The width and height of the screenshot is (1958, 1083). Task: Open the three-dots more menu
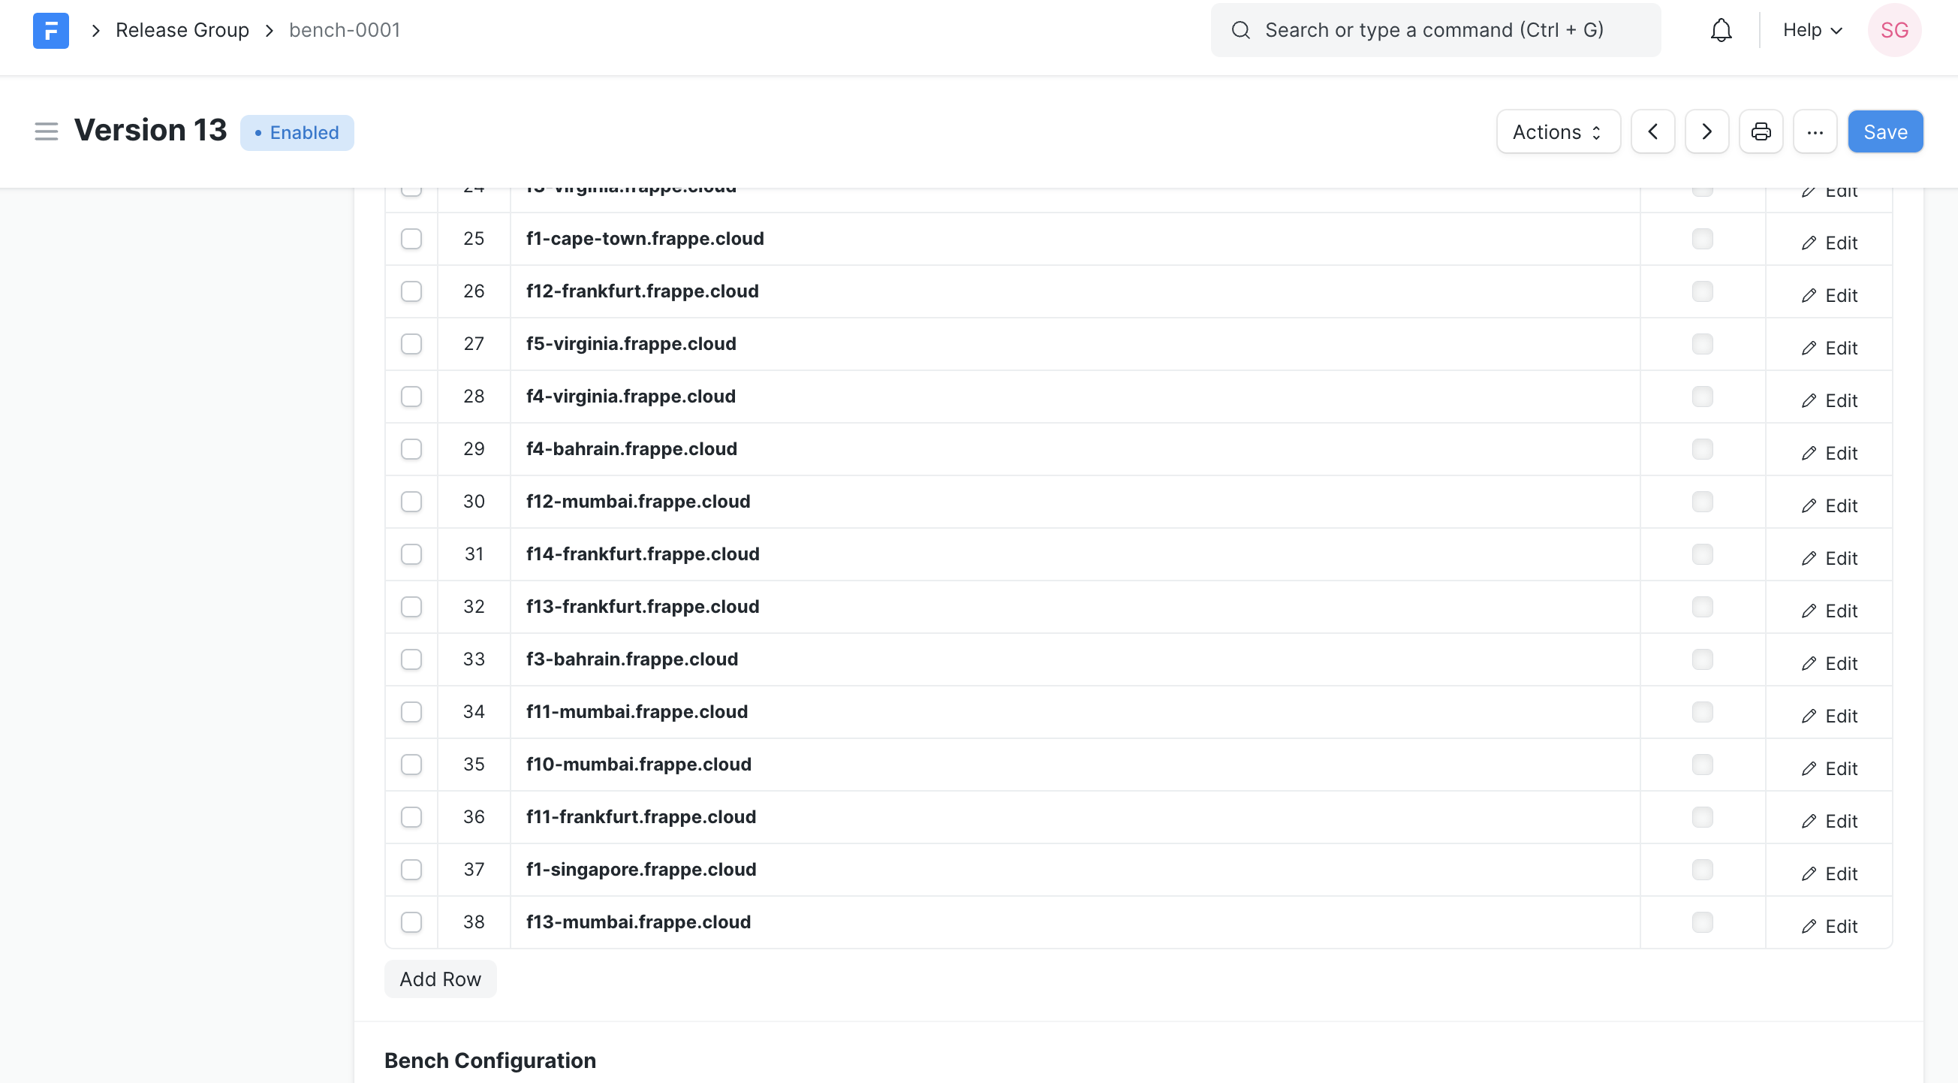coord(1815,131)
